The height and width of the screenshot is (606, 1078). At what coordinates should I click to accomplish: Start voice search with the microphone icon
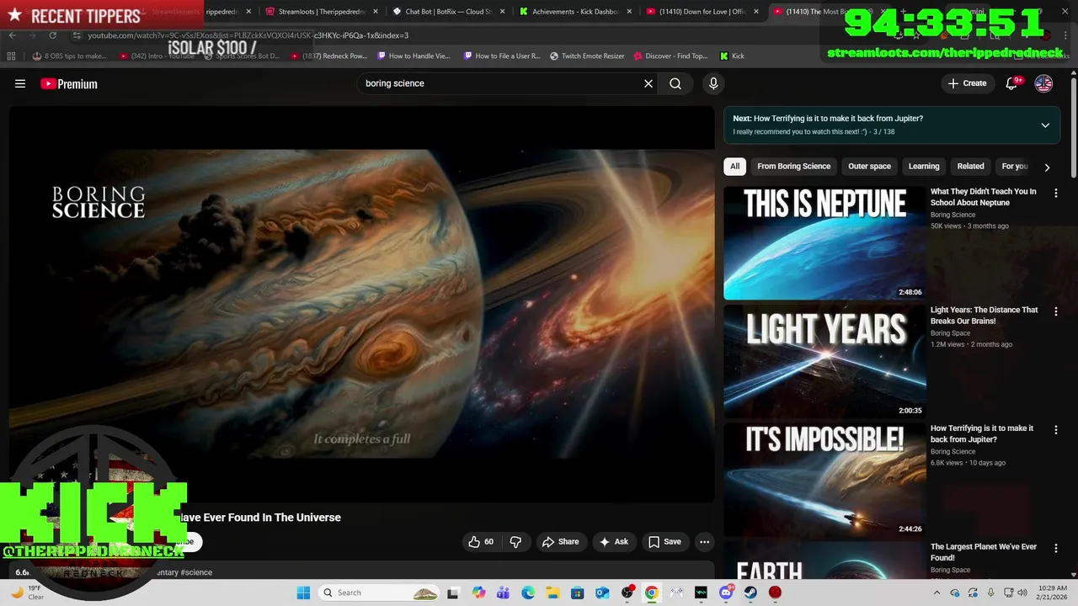click(713, 83)
